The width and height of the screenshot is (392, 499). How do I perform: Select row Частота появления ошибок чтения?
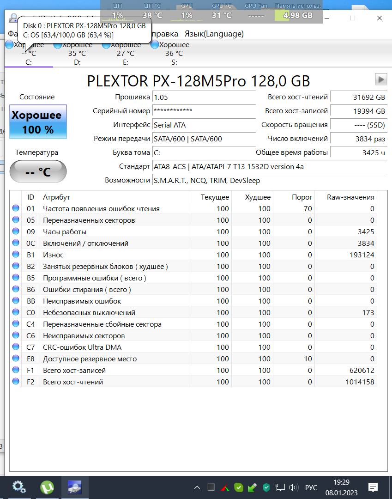point(193,208)
